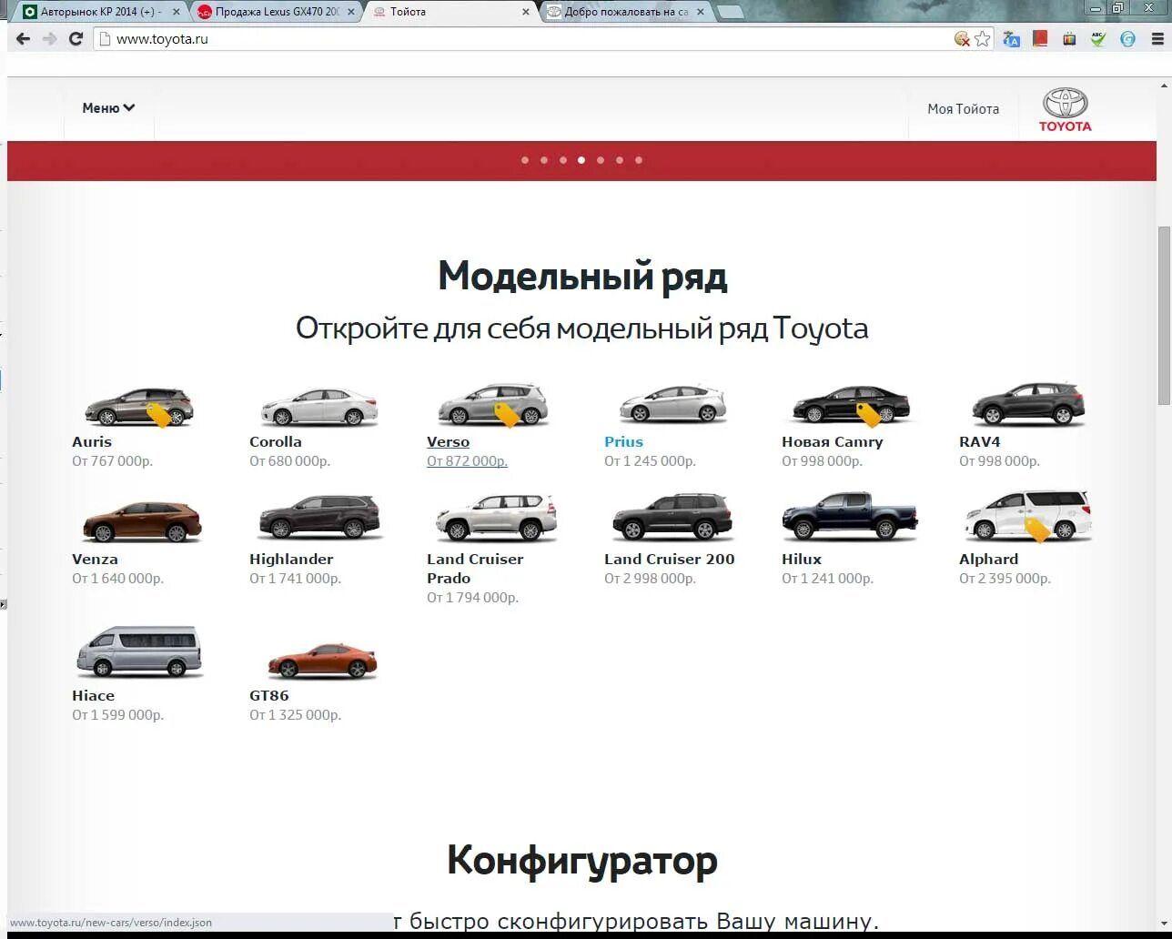Image resolution: width=1172 pixels, height=939 pixels.
Task: Click the page vertical scrollbar thumb
Action: 1164,315
